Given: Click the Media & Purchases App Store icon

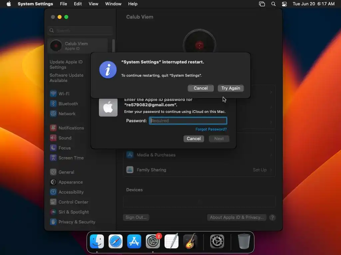Looking at the screenshot, I should [130, 155].
